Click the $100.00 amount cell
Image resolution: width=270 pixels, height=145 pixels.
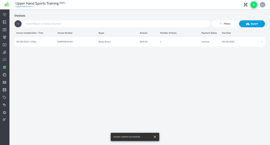144,42
